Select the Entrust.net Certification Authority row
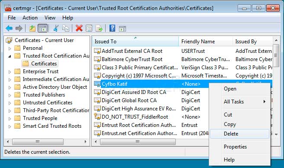This screenshot has height=168, width=284. coord(151,133)
